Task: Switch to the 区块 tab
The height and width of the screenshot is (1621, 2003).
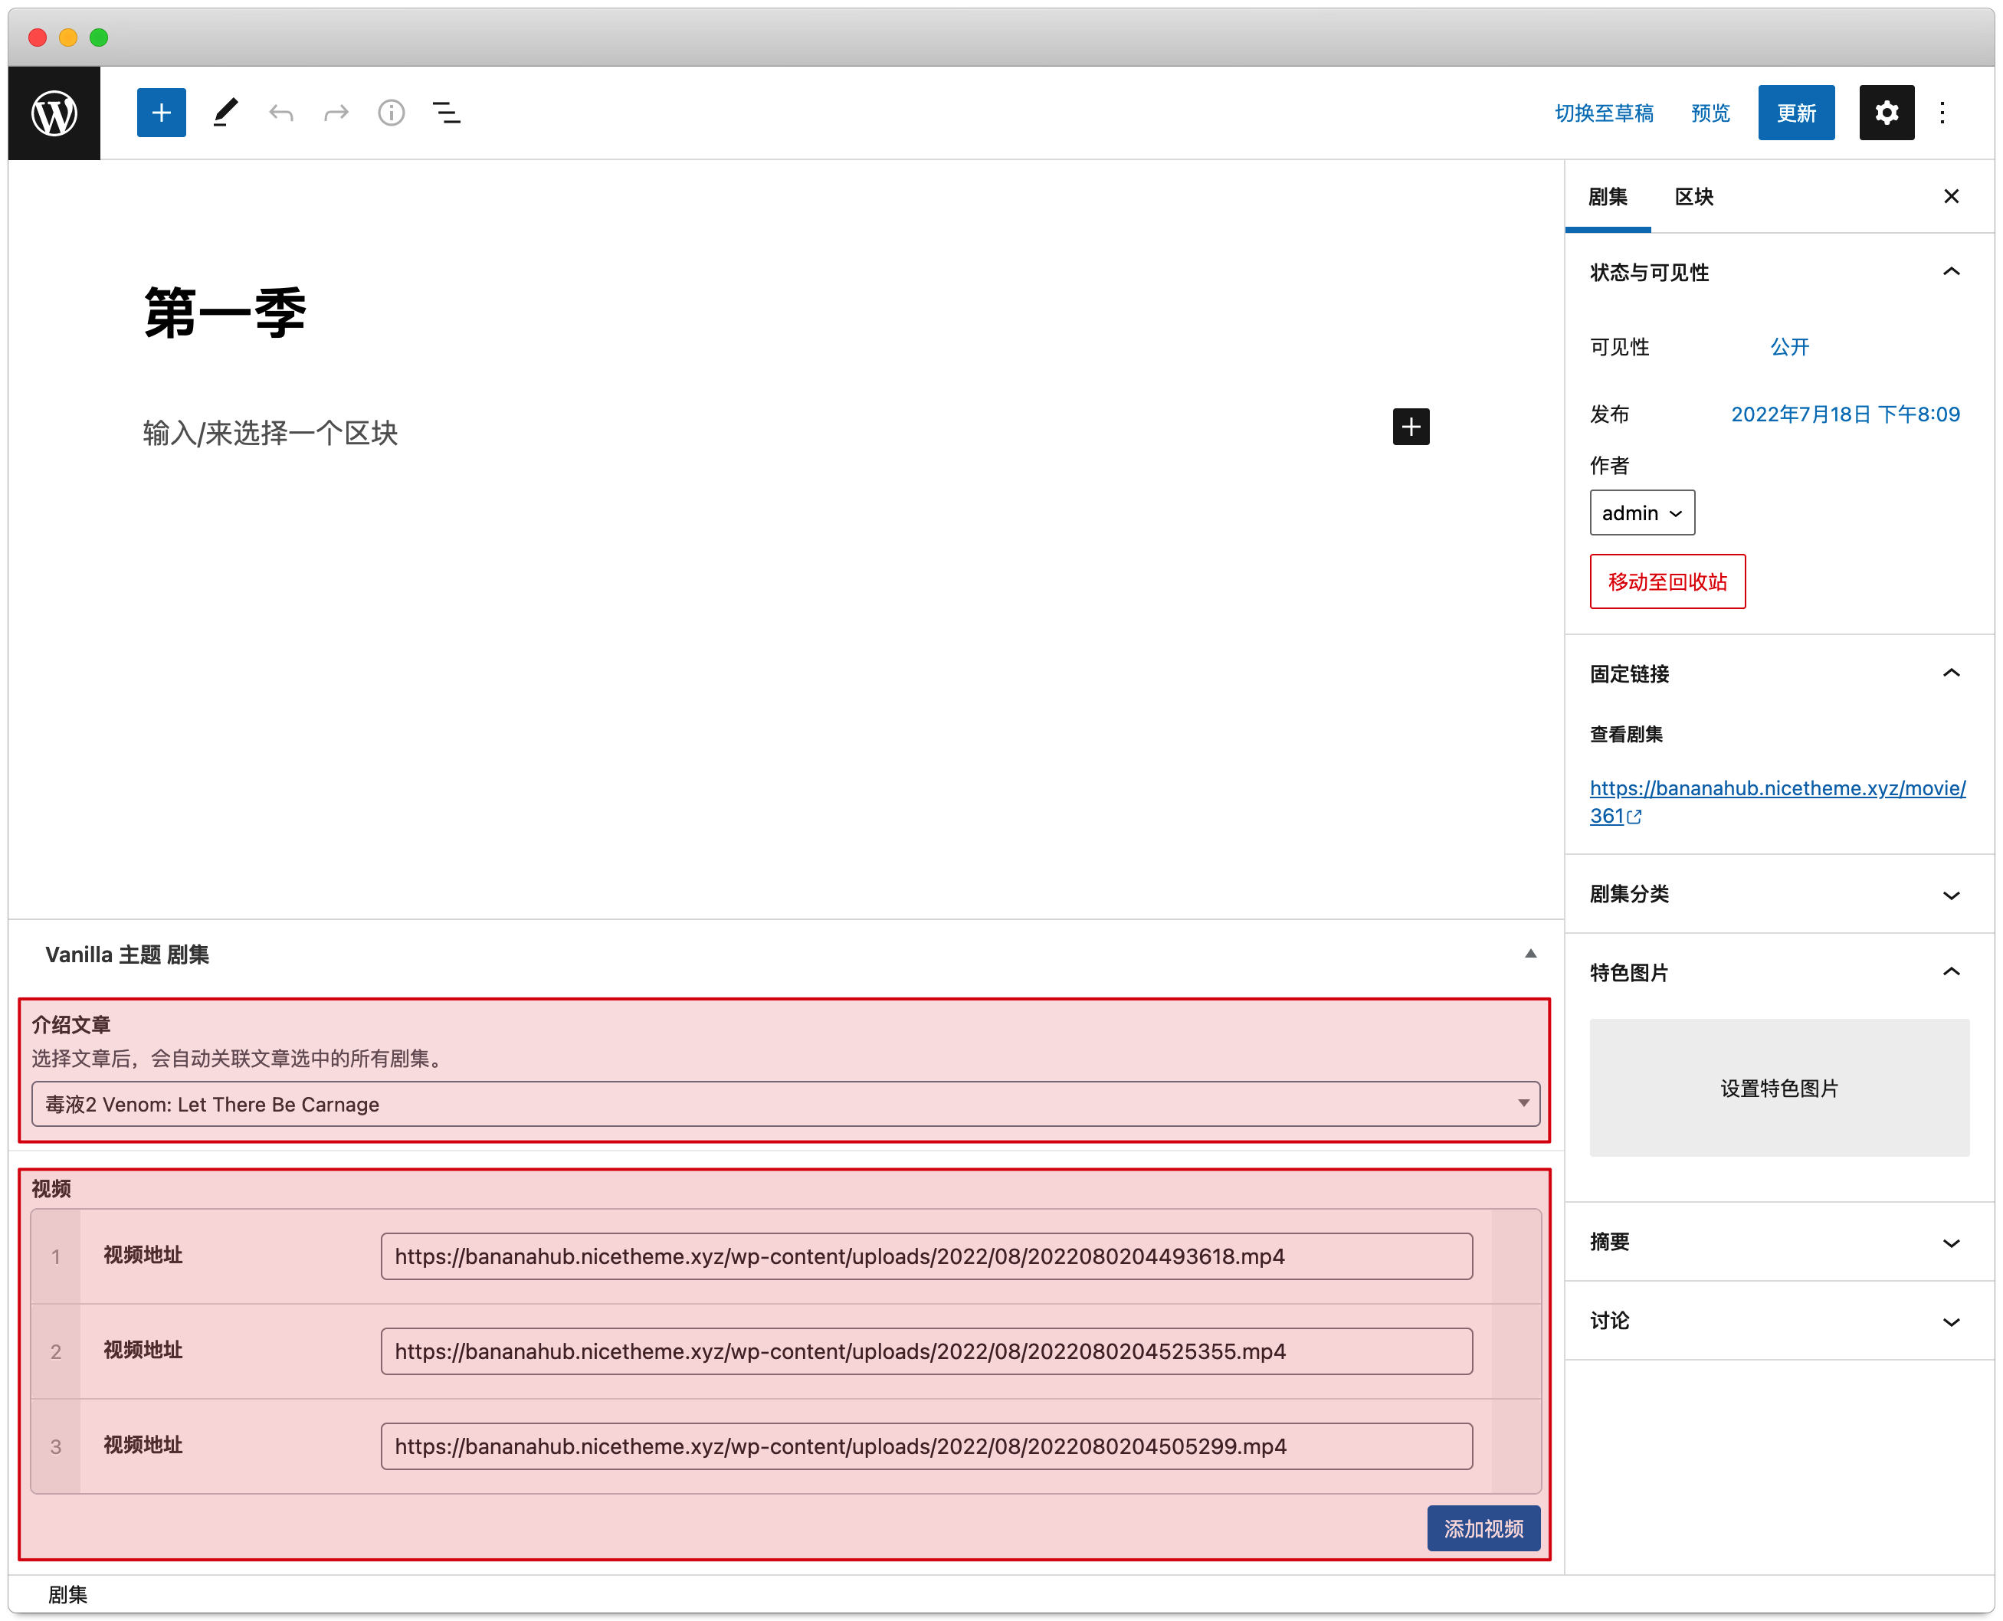Action: (1694, 197)
